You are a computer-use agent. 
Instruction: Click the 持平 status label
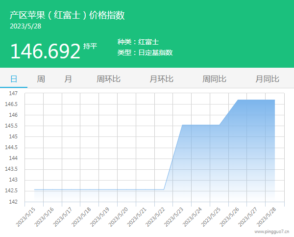pyautogui.click(x=90, y=46)
